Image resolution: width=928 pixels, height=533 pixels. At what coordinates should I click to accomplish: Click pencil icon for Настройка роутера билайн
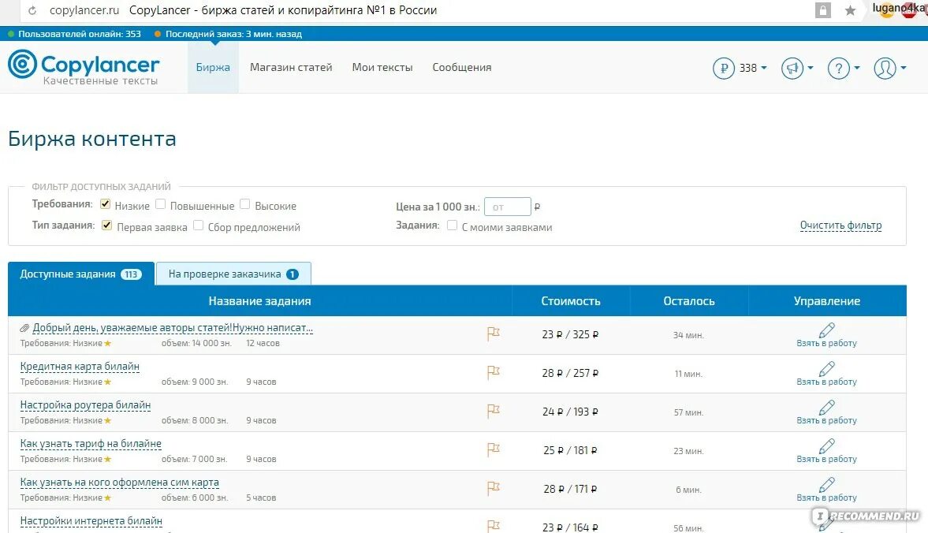pyautogui.click(x=827, y=408)
